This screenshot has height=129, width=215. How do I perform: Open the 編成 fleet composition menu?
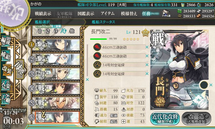(x=6, y=41)
